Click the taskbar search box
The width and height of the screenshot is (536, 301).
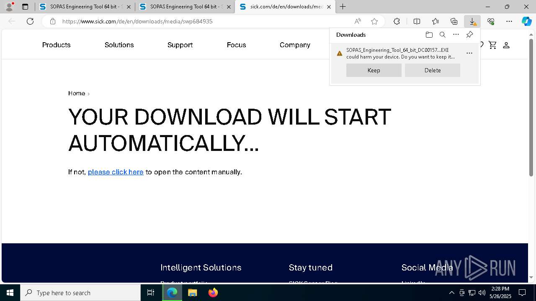(x=80, y=293)
